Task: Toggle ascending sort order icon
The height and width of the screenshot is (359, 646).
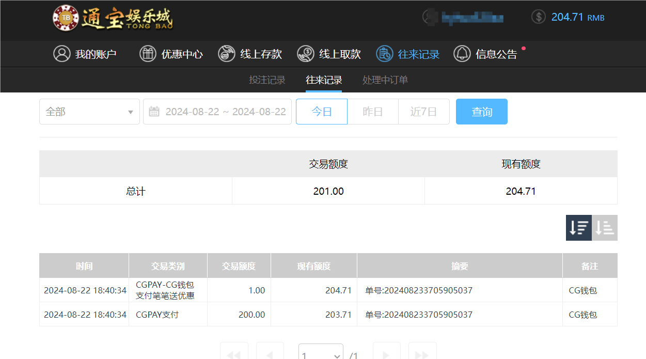Action: tap(605, 227)
